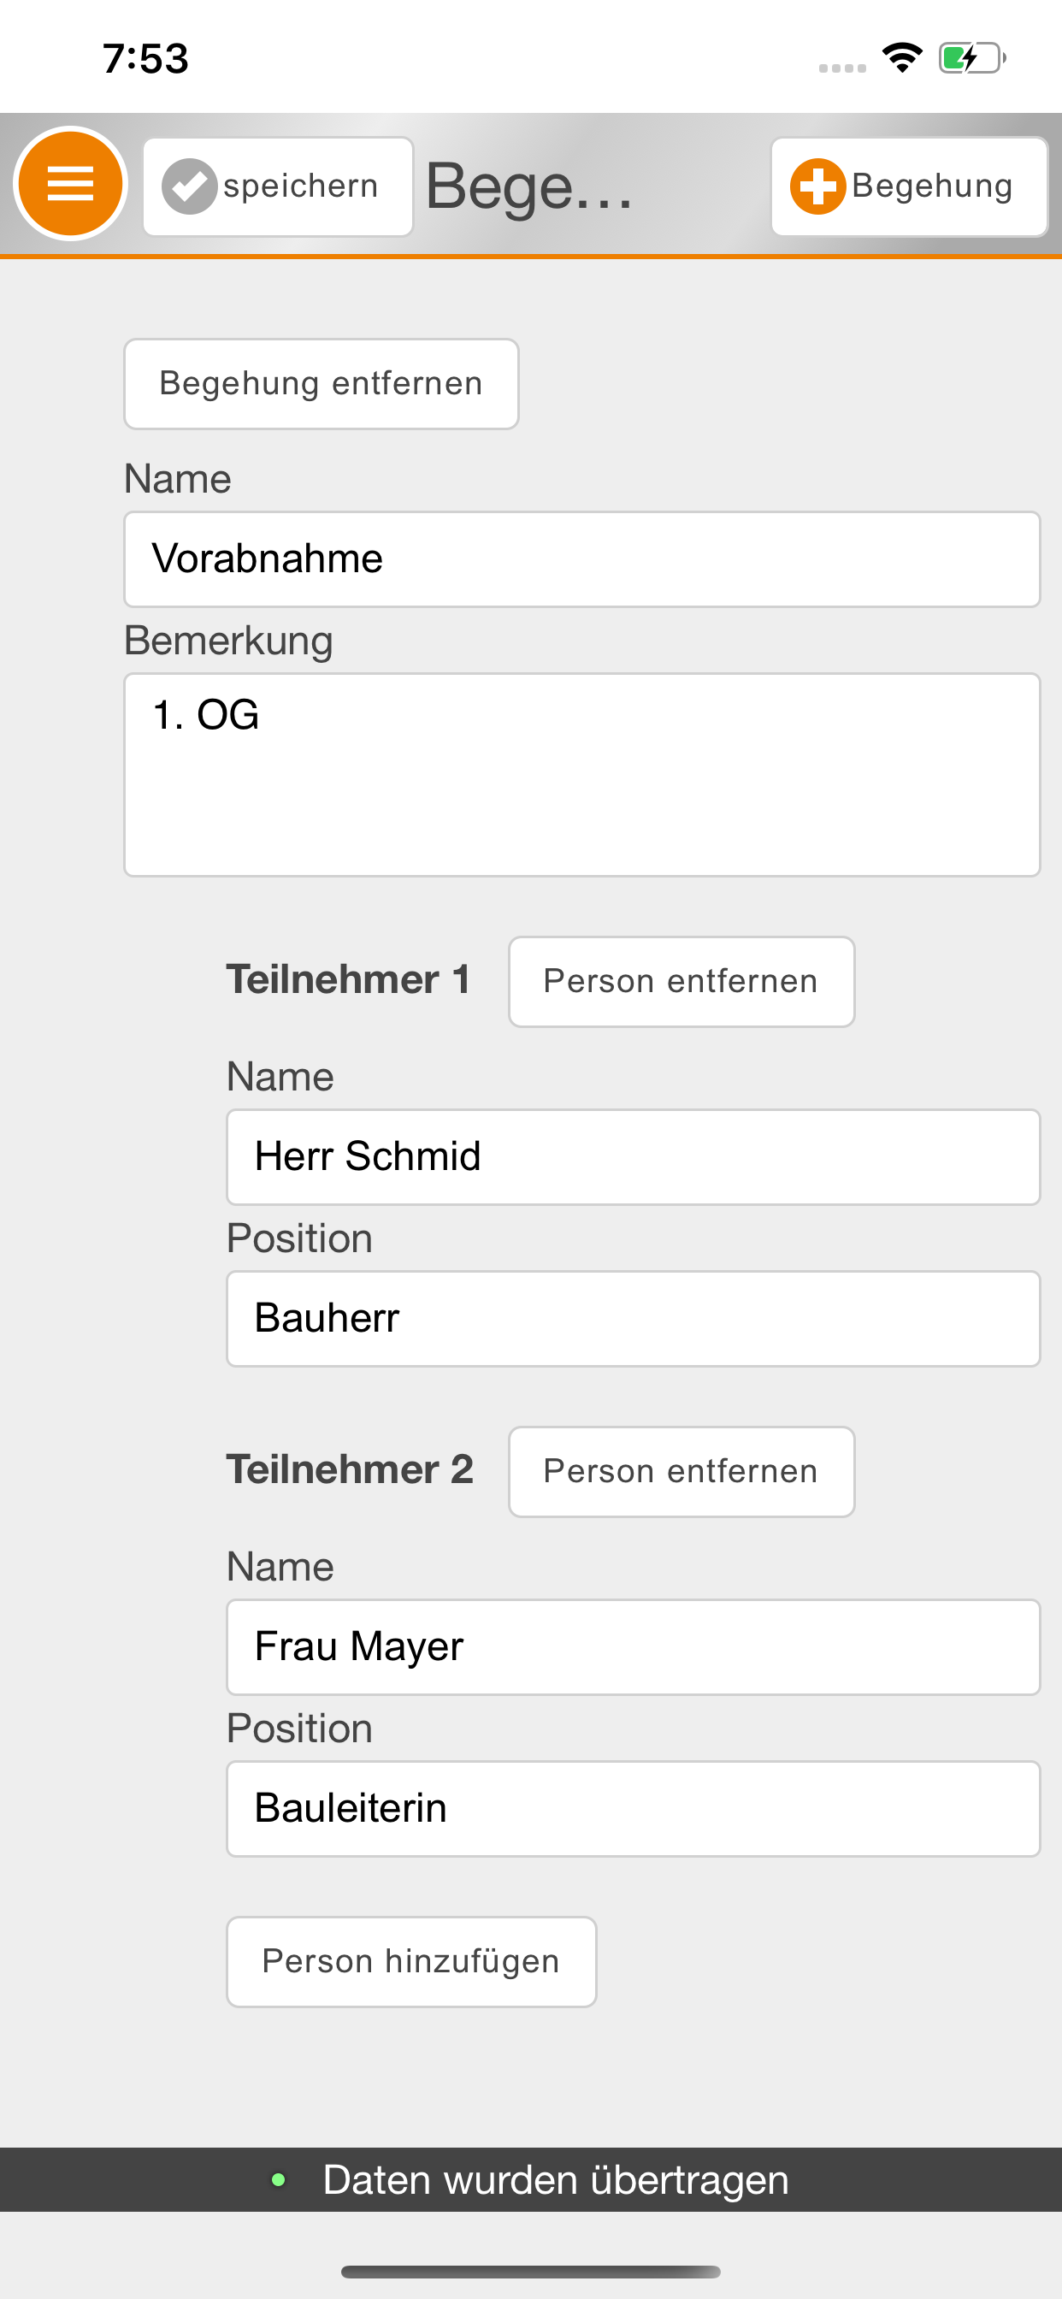Tap the Wi-Fi status icon

coord(901,58)
